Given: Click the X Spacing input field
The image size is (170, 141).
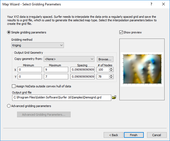Looking at the screenshot, I should coord(83,70).
